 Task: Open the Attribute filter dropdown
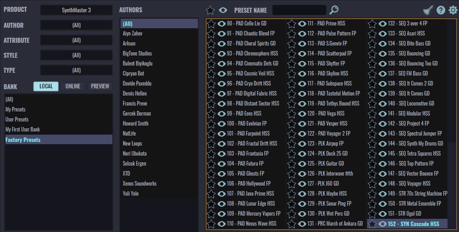point(76,40)
